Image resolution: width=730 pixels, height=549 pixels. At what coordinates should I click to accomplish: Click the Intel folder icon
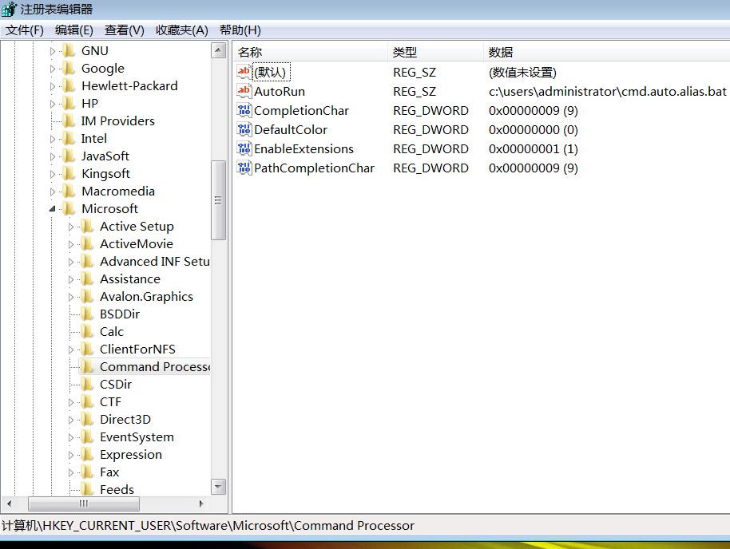69,138
